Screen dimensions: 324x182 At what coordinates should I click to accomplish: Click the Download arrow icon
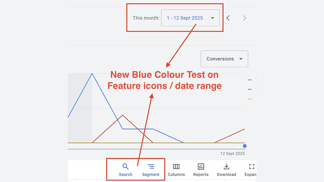point(227,167)
